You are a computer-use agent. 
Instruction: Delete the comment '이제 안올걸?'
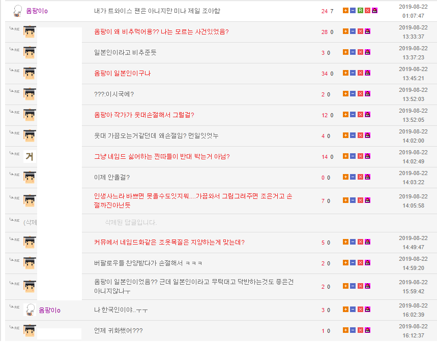pos(360,177)
